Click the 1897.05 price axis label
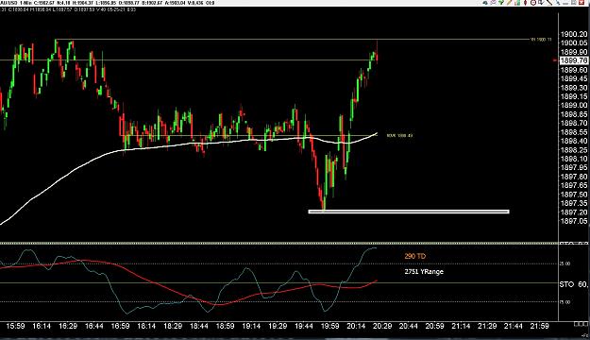This screenshot has width=590, height=340. point(574,221)
